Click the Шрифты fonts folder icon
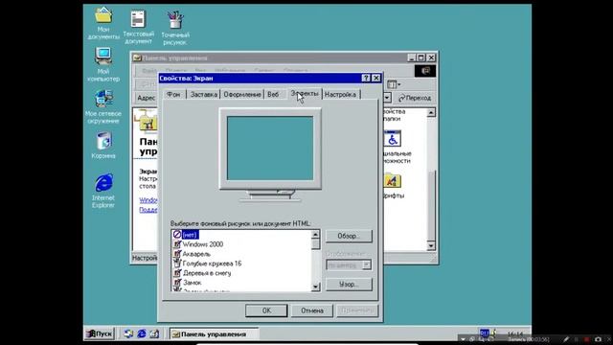 [392, 181]
